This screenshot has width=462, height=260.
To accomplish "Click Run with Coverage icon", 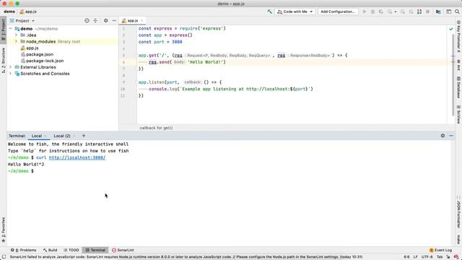I will pos(381,12).
